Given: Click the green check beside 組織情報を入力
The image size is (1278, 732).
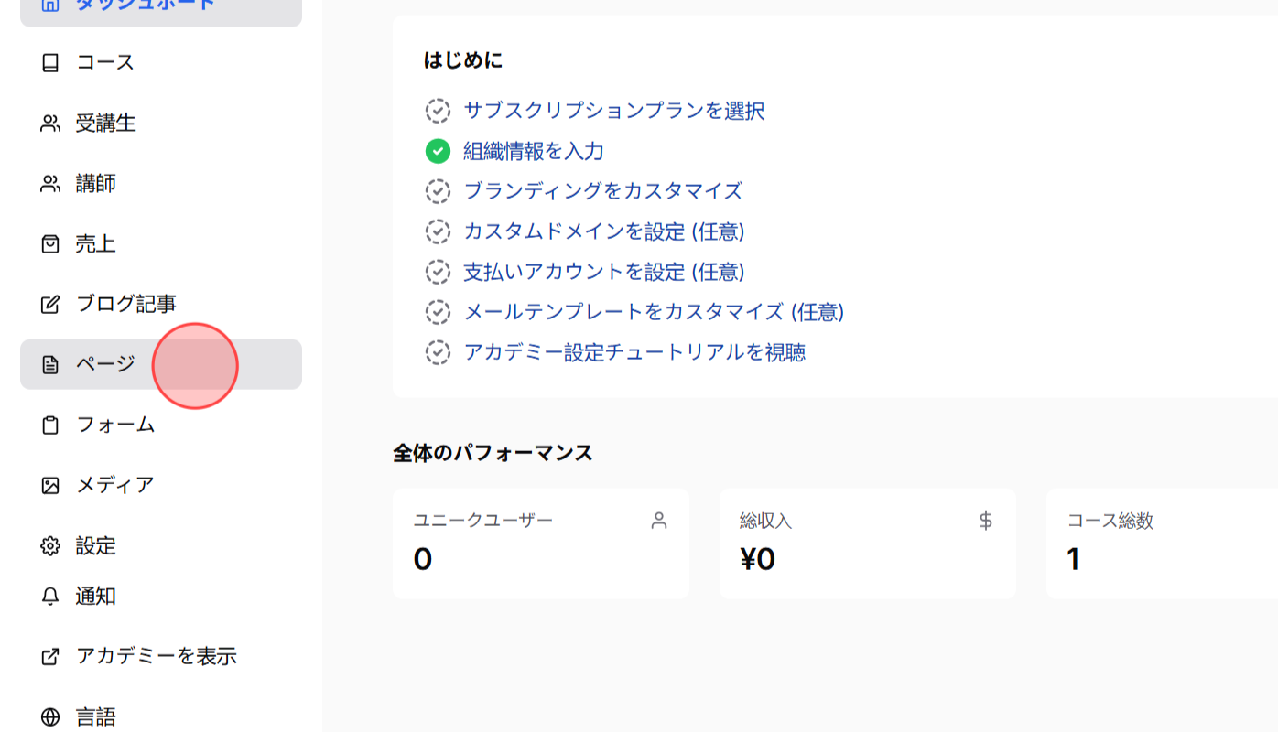Looking at the screenshot, I should 439,151.
